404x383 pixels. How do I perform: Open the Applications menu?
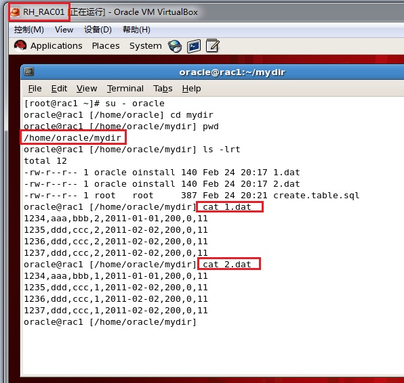coord(56,46)
